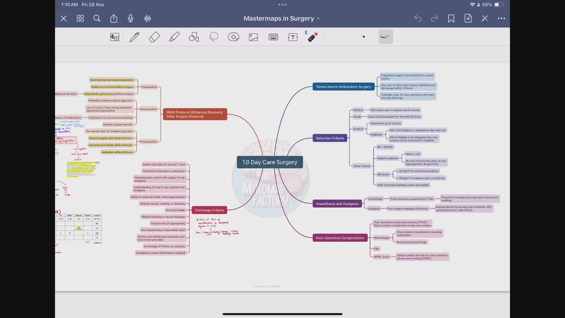The width and height of the screenshot is (565, 318).
Task: Click the undo arrow button
Action: click(x=418, y=19)
